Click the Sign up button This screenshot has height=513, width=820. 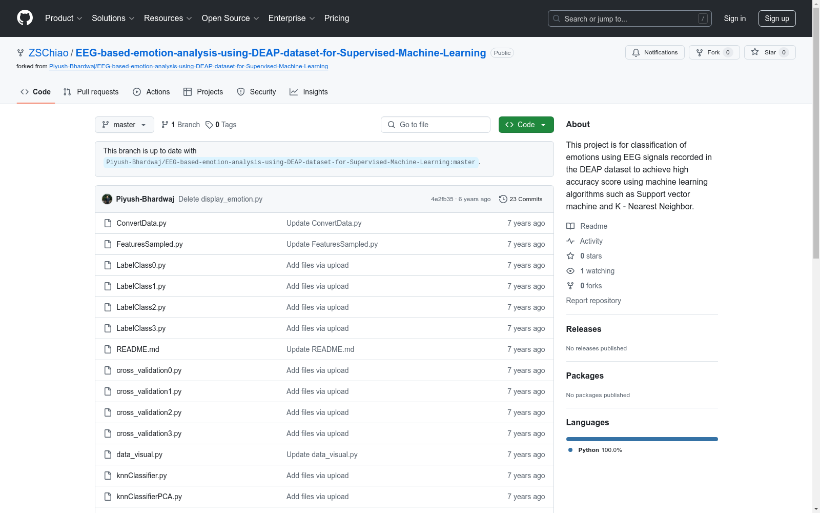click(x=777, y=18)
